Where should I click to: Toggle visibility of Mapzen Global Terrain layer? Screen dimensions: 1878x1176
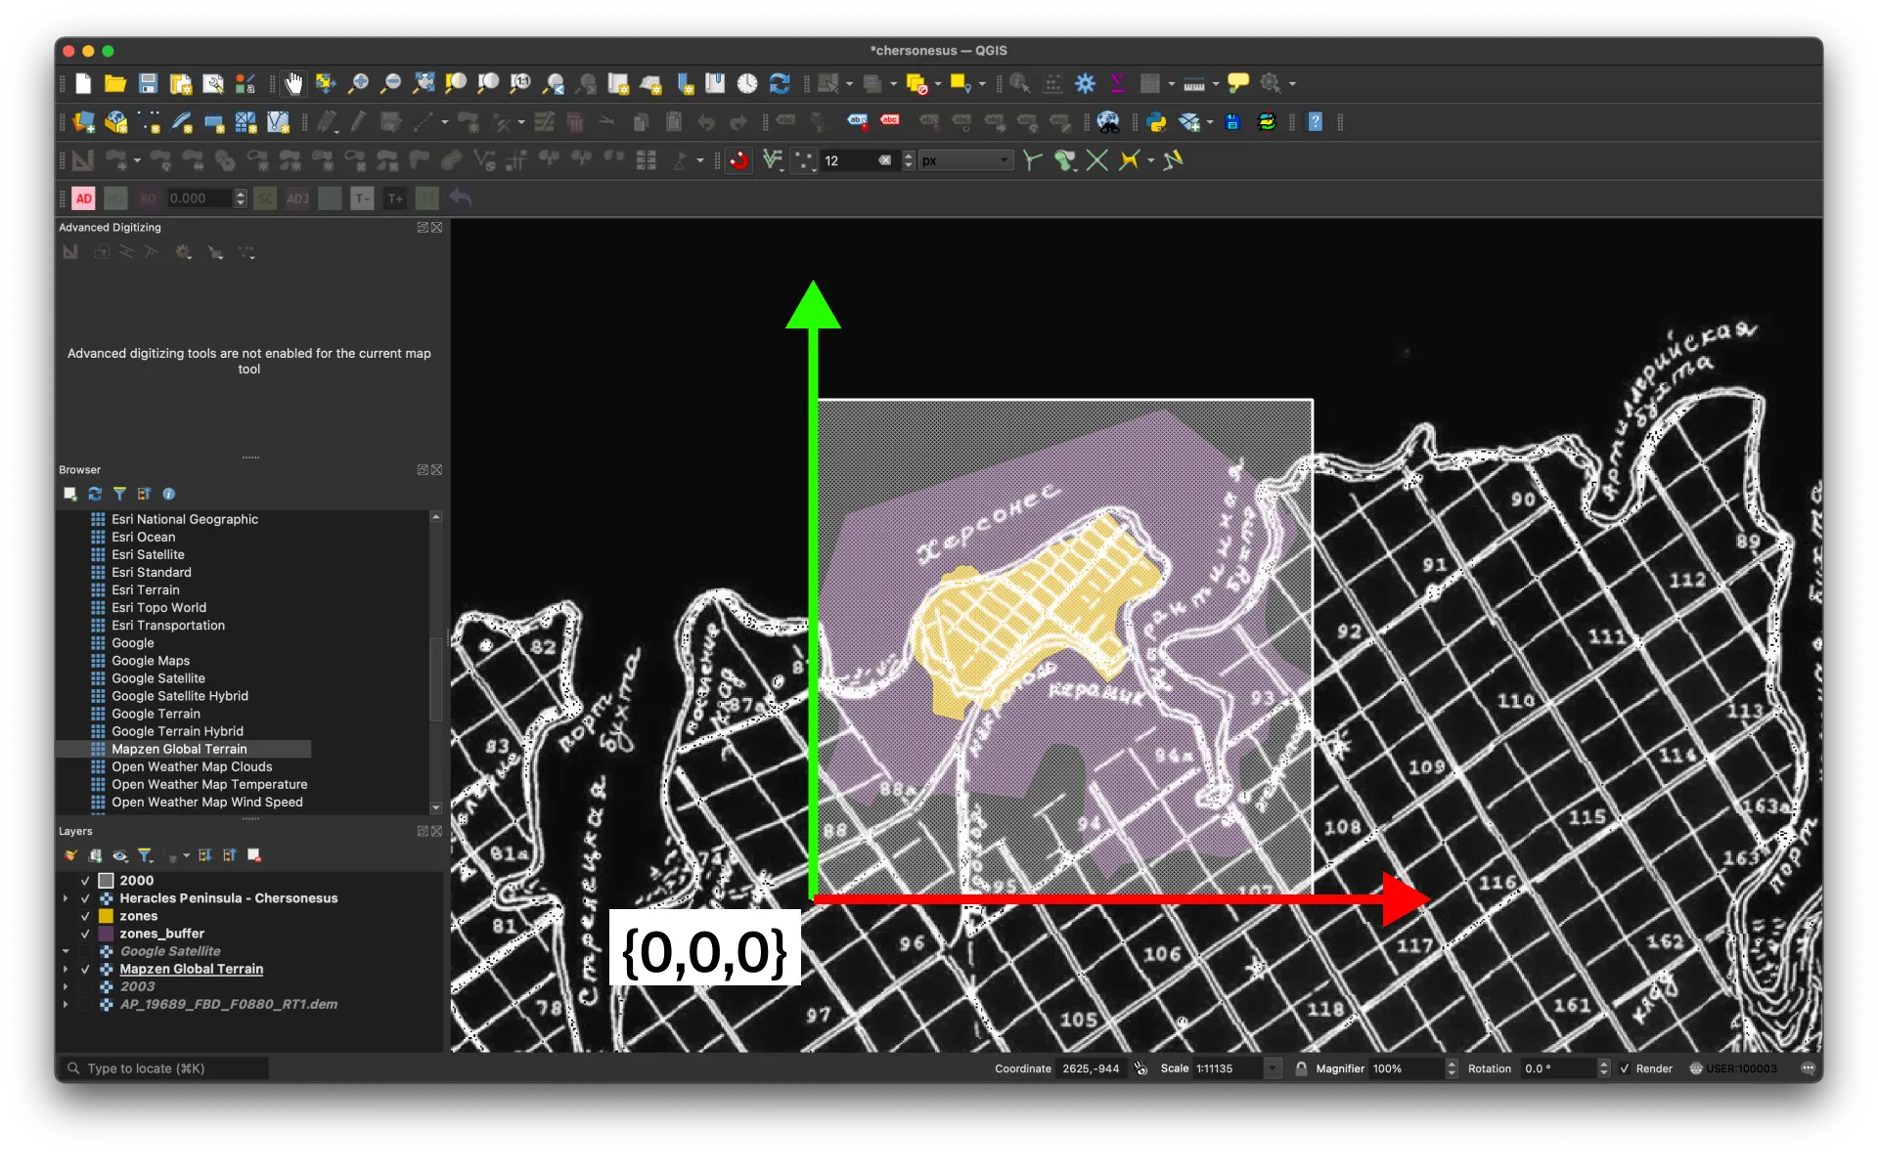click(85, 969)
